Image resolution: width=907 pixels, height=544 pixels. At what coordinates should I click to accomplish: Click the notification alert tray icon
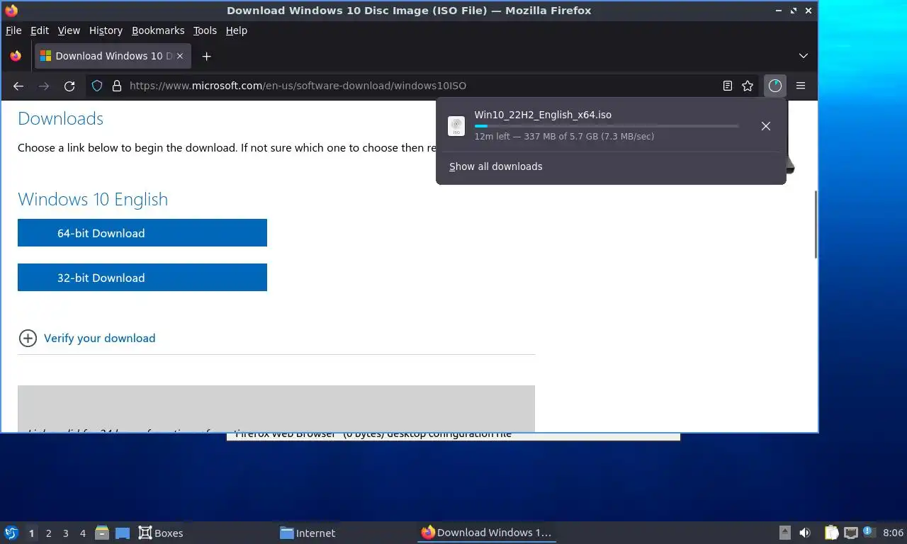click(x=868, y=532)
